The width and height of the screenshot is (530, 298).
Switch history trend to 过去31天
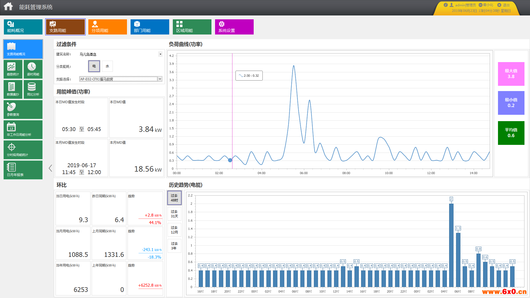174,214
